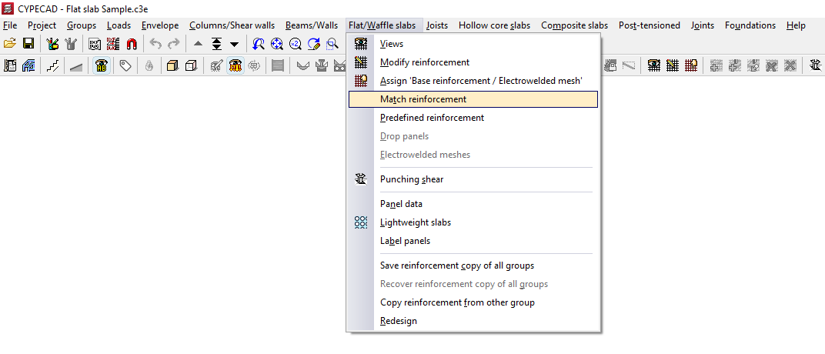Click the open file folder icon
The image size is (825, 354).
click(10, 44)
